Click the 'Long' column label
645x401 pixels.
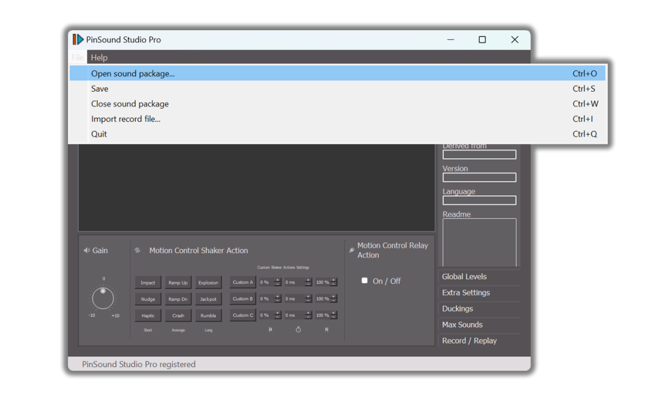pos(208,330)
